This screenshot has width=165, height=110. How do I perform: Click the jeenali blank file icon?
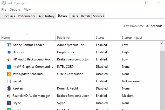coord(9,81)
